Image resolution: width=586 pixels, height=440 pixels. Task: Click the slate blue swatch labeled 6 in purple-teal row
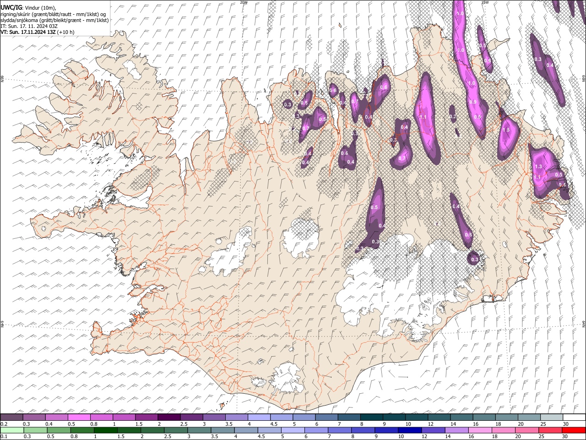326,417
